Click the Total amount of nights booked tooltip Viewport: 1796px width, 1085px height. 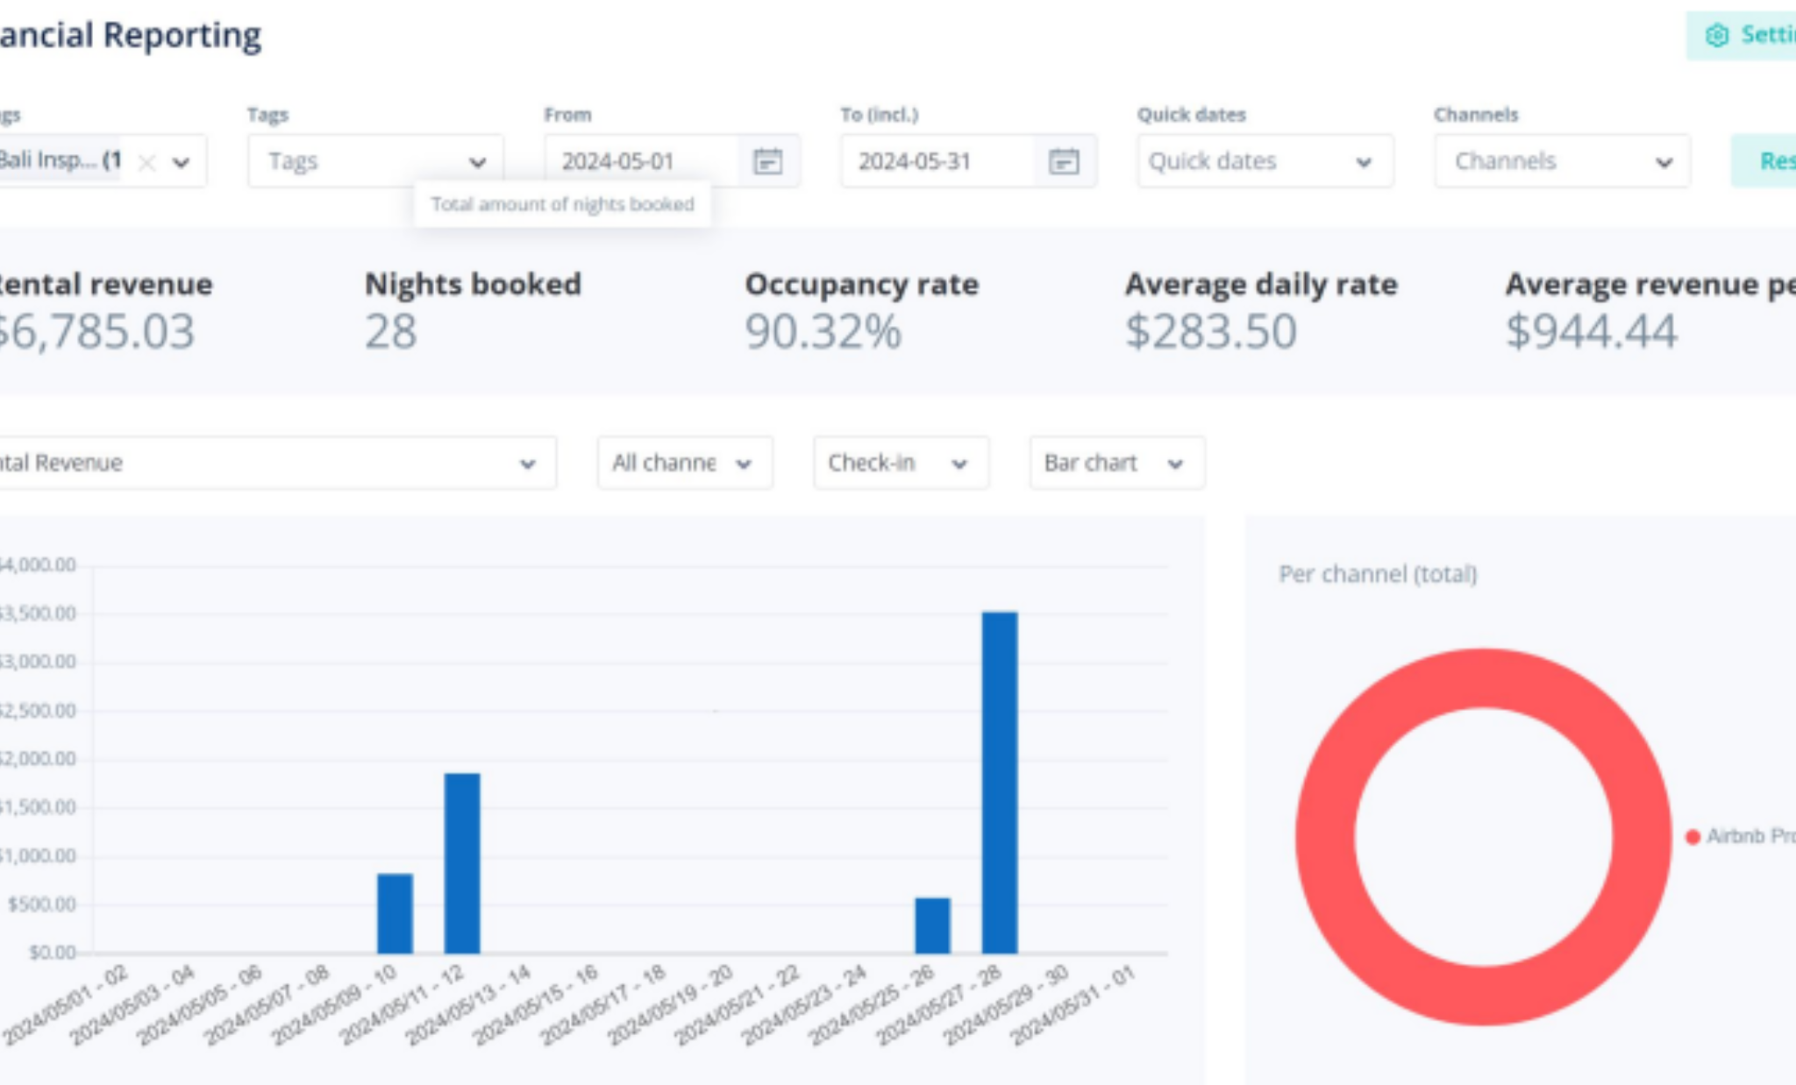coord(562,204)
